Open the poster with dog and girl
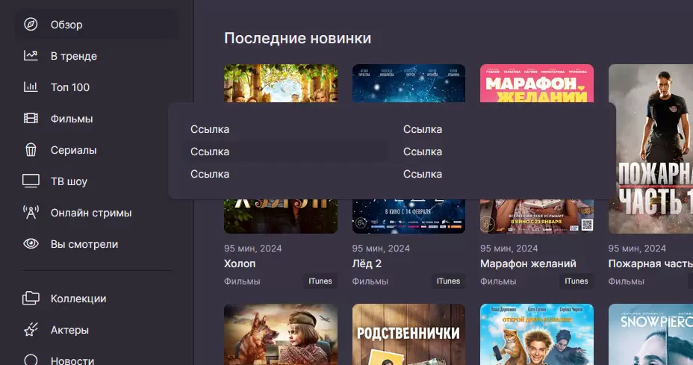Screen dimensions: 693x365 coord(281,334)
